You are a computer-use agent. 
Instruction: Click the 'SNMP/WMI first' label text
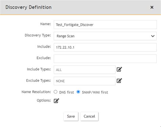click(95, 92)
